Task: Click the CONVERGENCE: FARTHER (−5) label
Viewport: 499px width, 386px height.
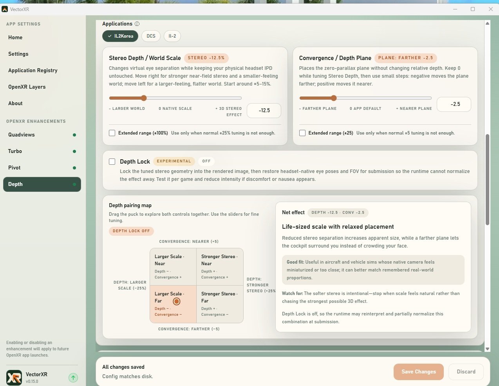Action: 189,329
